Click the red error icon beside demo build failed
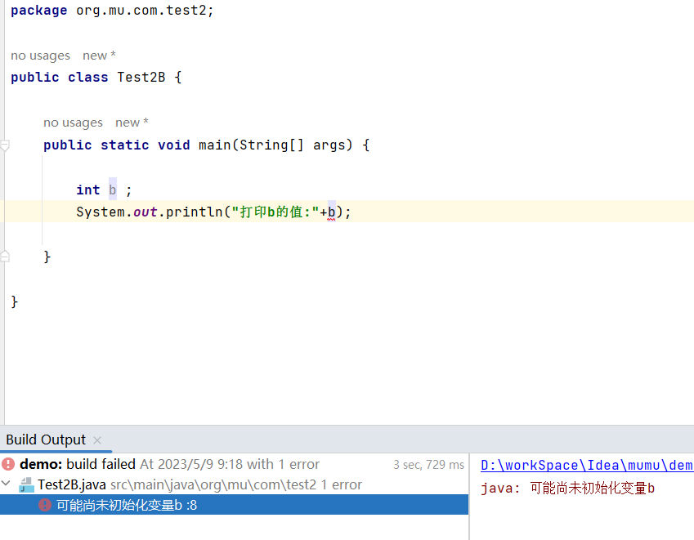Image resolution: width=694 pixels, height=540 pixels. [x=8, y=464]
